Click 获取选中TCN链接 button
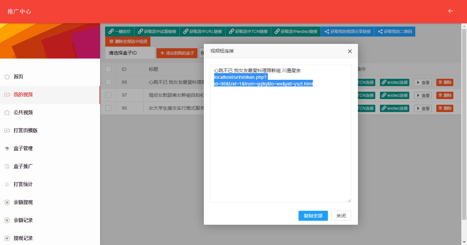This screenshot has height=245, width=467. click(248, 32)
